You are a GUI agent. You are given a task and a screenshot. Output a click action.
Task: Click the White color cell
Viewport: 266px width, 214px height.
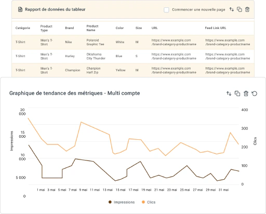coord(120,42)
